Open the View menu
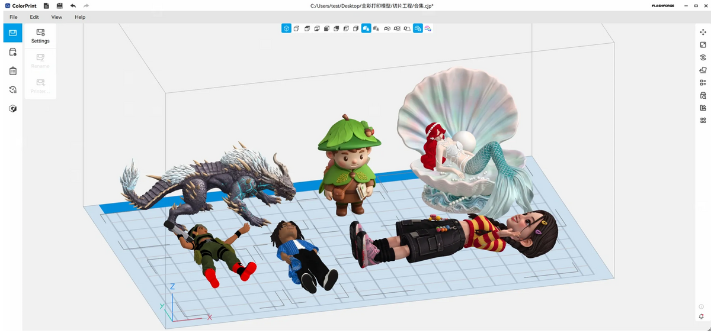Screen dimensions: 711x333 (x=57, y=17)
